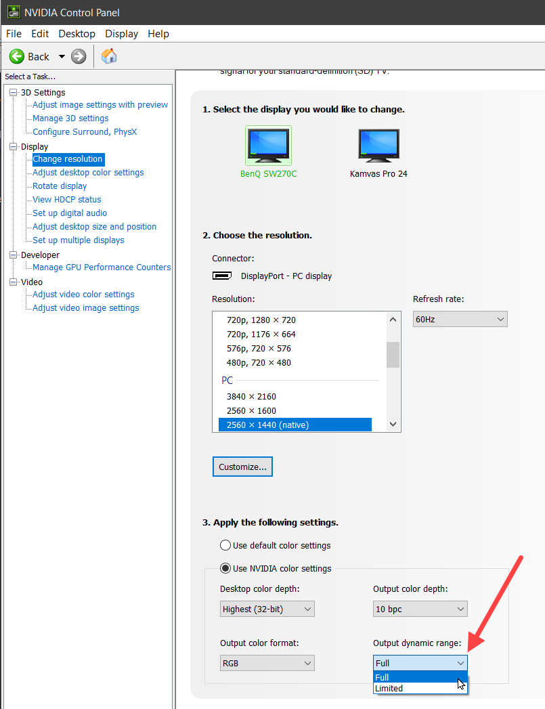Click the Customize... button
The width and height of the screenshot is (545, 709).
click(x=242, y=467)
